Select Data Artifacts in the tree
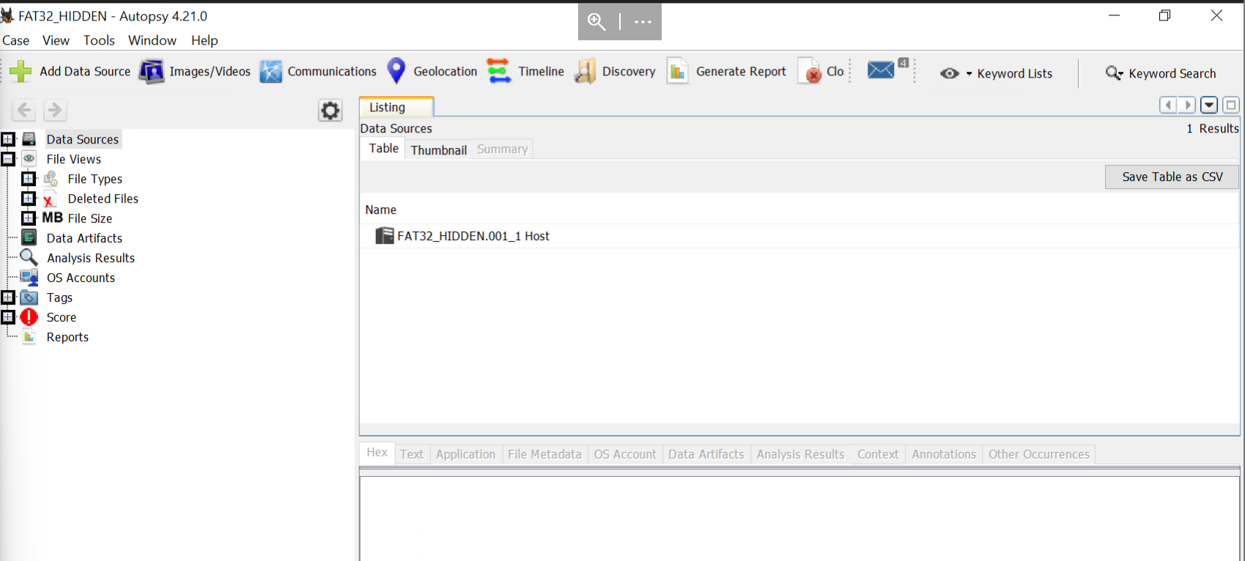The image size is (1245, 561). [x=84, y=238]
